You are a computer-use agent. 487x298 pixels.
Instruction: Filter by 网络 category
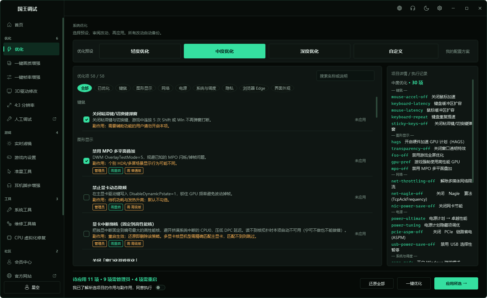click(x=166, y=88)
